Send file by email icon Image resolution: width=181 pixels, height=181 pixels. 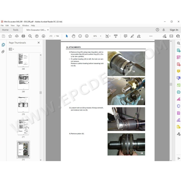coord(171,36)
